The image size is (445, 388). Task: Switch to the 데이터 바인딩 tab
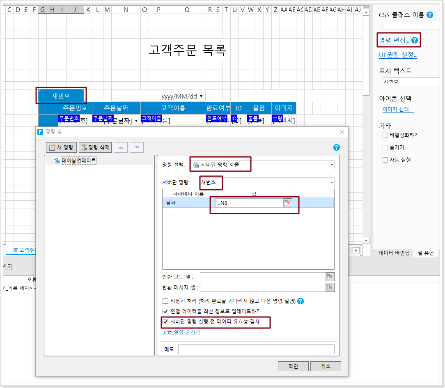click(x=394, y=253)
